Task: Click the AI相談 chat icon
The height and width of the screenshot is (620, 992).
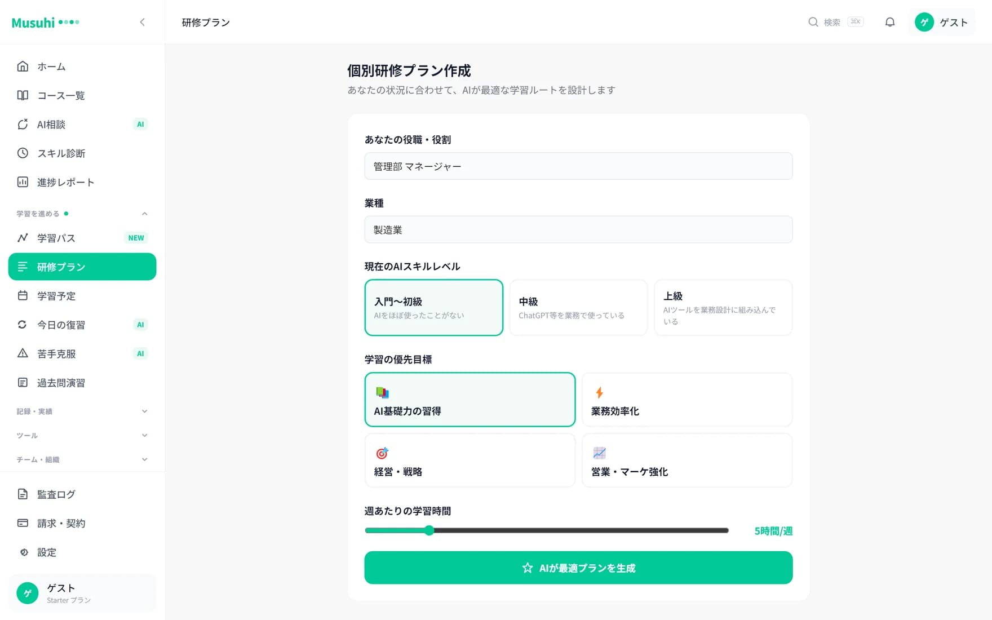Action: pos(23,124)
